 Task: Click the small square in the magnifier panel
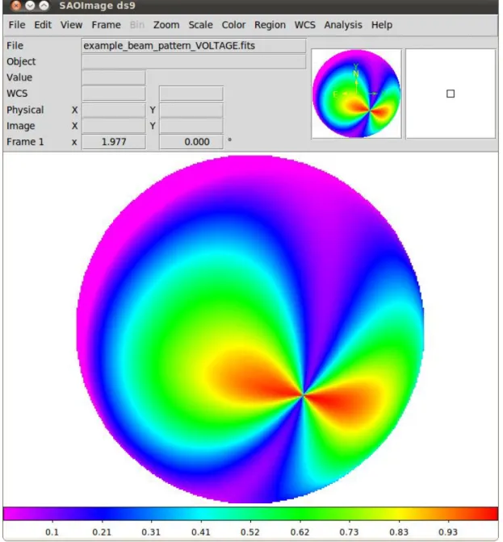pos(451,94)
